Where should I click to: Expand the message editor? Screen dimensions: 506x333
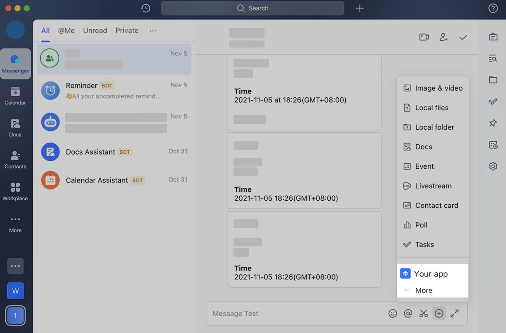pyautogui.click(x=455, y=313)
